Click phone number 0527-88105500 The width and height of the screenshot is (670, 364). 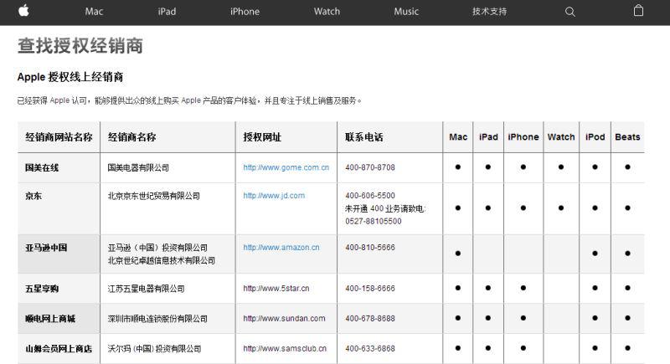(373, 221)
